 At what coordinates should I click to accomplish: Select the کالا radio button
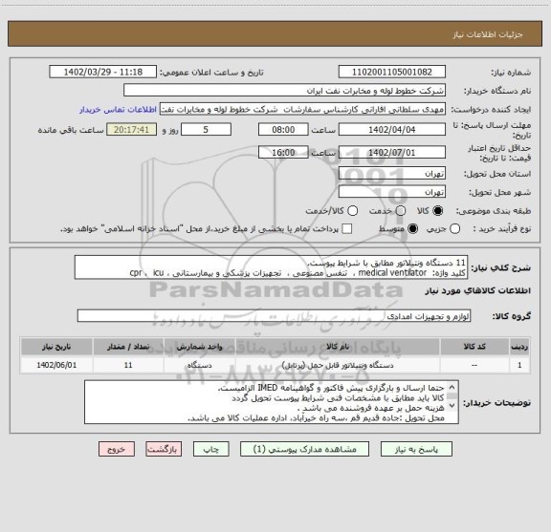coord(438,211)
